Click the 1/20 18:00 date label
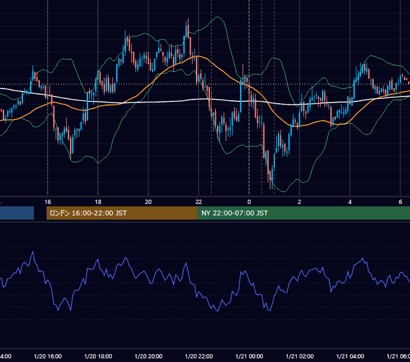 (98, 356)
